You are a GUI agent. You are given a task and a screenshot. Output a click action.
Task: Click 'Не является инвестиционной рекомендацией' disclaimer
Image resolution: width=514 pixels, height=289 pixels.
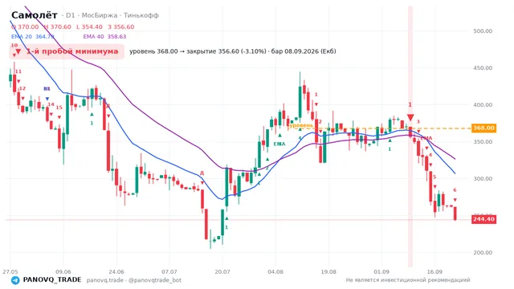tap(408, 280)
